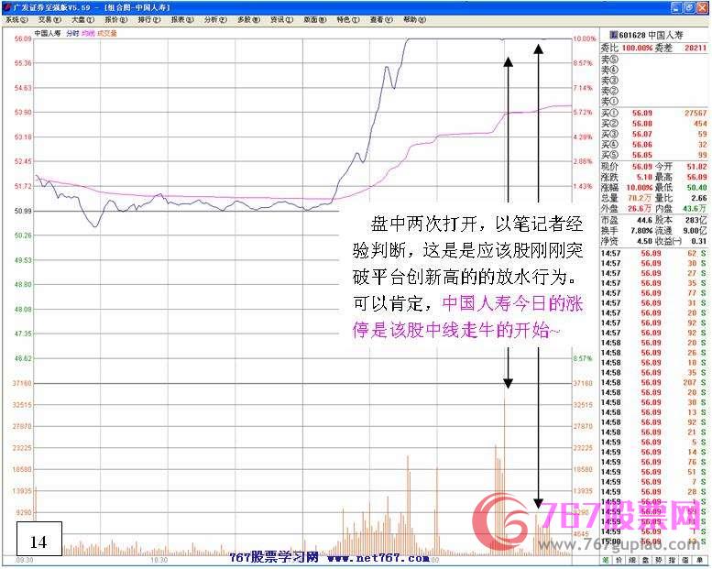
Task: Click the 成交量 legend label above chart
Action: click(107, 34)
